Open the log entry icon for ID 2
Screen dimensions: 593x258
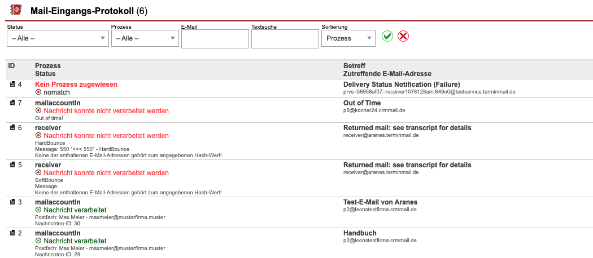(12, 233)
